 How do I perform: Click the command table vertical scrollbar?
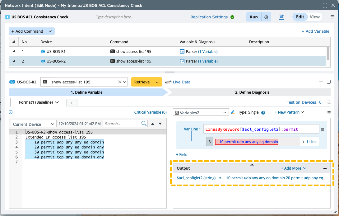pos(327,53)
